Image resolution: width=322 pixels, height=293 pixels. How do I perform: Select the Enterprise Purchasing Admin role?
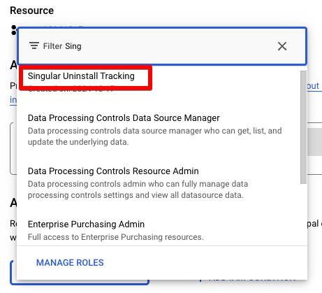(86, 224)
